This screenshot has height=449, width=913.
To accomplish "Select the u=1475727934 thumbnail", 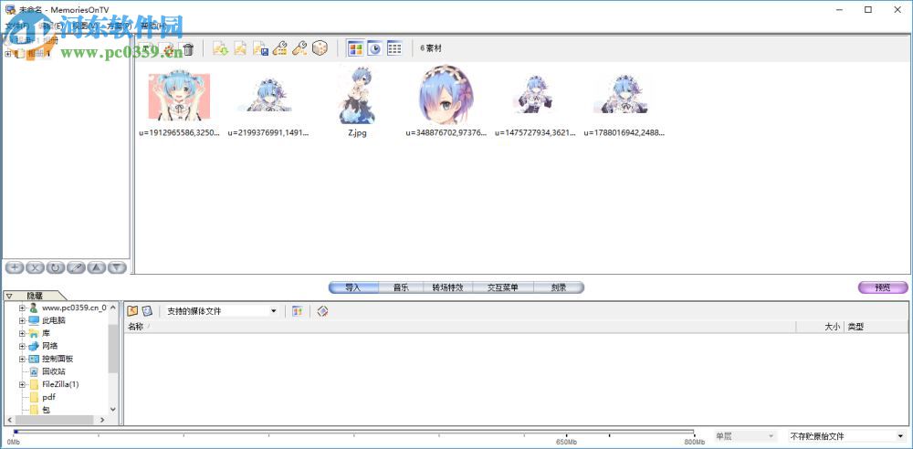I will (535, 96).
